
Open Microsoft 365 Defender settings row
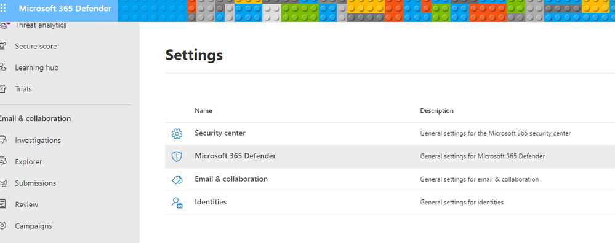(390, 156)
